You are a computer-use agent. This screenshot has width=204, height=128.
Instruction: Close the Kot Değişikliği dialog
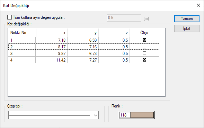tap(198, 5)
